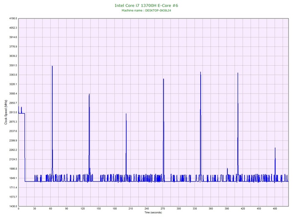
Task: Click the 2537.6 y-axis value
Action: [x=13, y=131]
